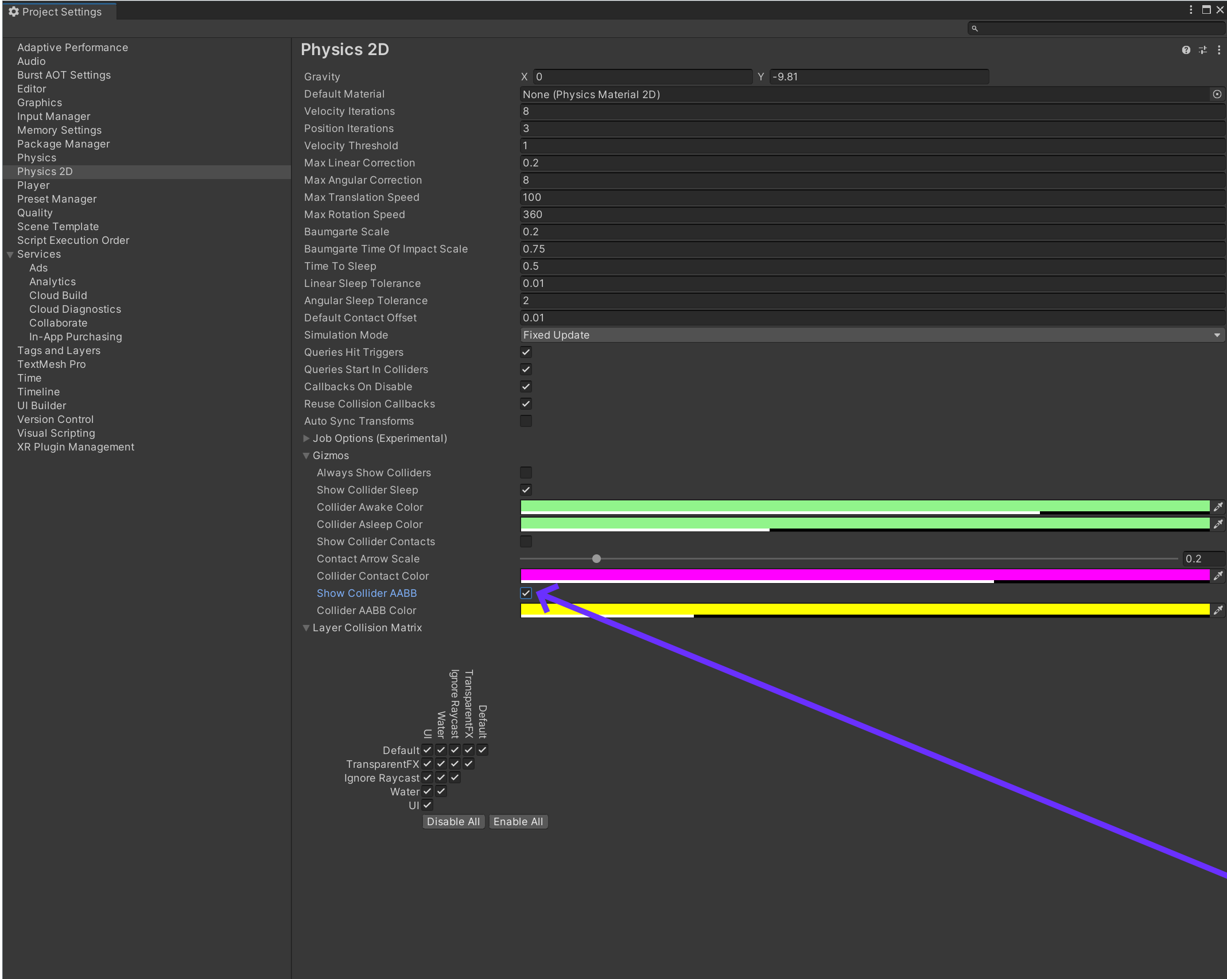Collapse the Layer Collision Matrix section
The image size is (1227, 979).
click(307, 628)
